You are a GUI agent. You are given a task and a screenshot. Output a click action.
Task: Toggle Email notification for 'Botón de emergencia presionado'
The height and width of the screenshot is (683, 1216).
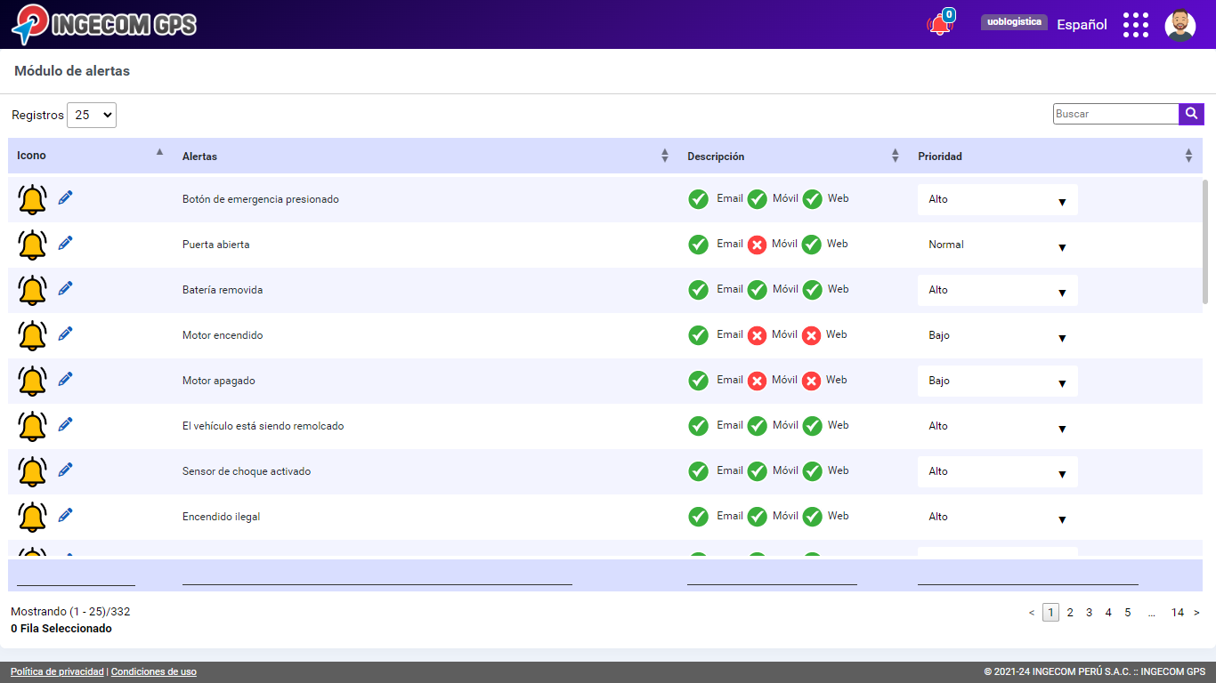coord(699,199)
